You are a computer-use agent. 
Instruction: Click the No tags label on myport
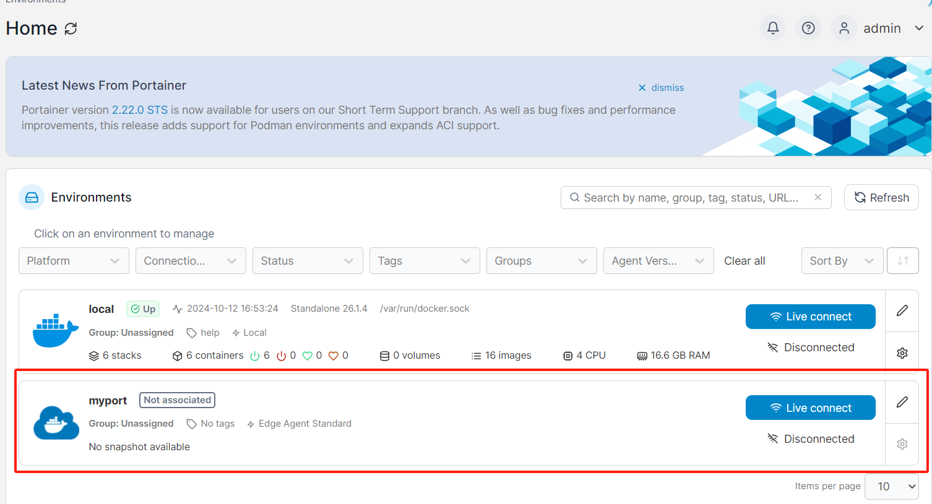point(218,424)
